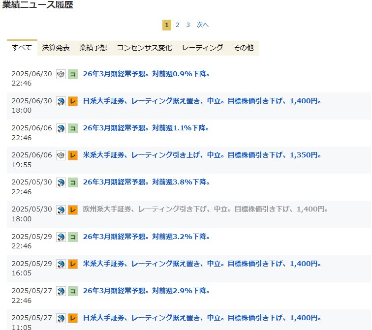Click cloudy icon on 2025/06/06 19:55 row
The width and height of the screenshot is (372, 330).
(61, 155)
